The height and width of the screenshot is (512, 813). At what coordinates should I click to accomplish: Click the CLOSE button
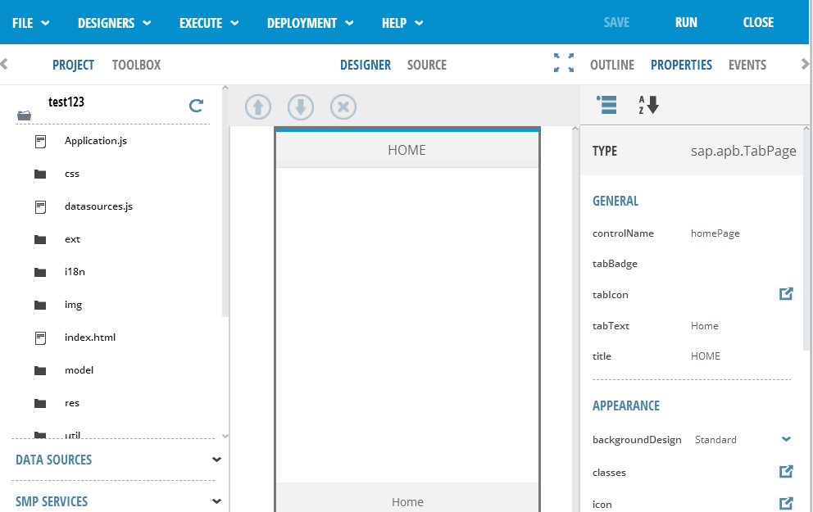tap(758, 22)
